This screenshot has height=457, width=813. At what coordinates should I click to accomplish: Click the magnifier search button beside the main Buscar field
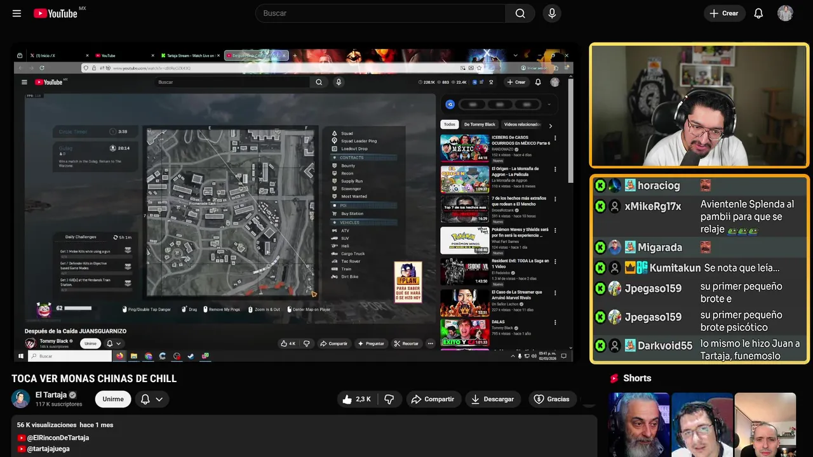click(x=520, y=13)
